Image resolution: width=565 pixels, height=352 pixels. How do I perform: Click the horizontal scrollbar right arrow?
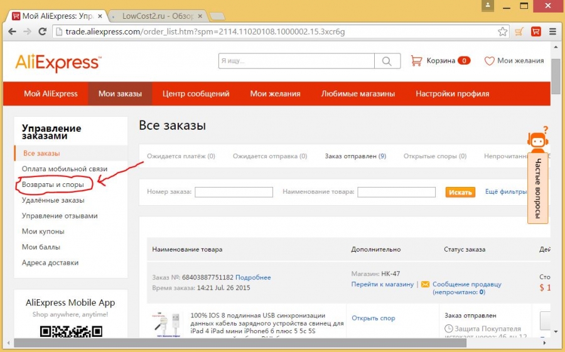[x=544, y=343]
